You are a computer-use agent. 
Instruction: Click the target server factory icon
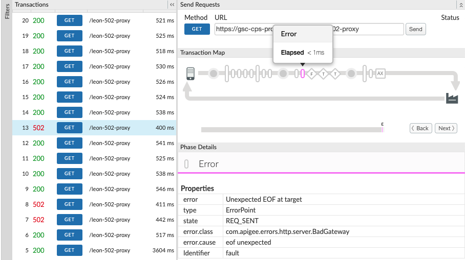tap(451, 98)
